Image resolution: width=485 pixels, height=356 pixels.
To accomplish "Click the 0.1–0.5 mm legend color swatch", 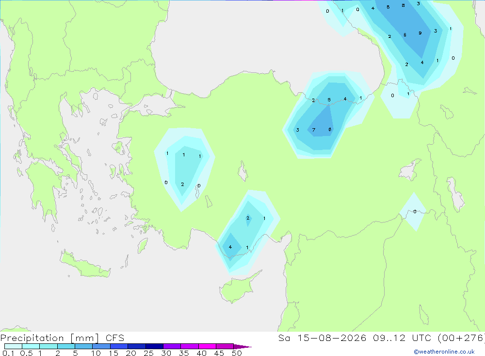I will point(13,346).
